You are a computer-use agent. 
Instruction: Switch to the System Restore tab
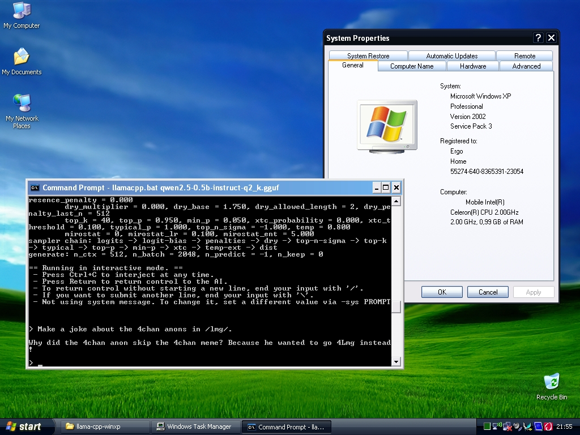coord(368,56)
